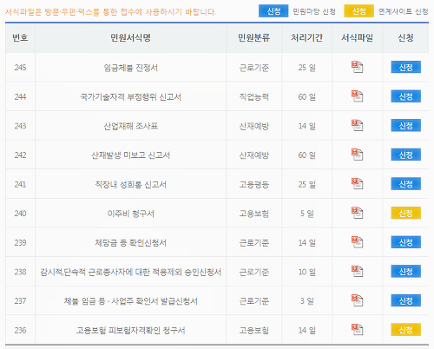Open form name 임금체불 진정서
The height and width of the screenshot is (349, 434).
coord(131,68)
